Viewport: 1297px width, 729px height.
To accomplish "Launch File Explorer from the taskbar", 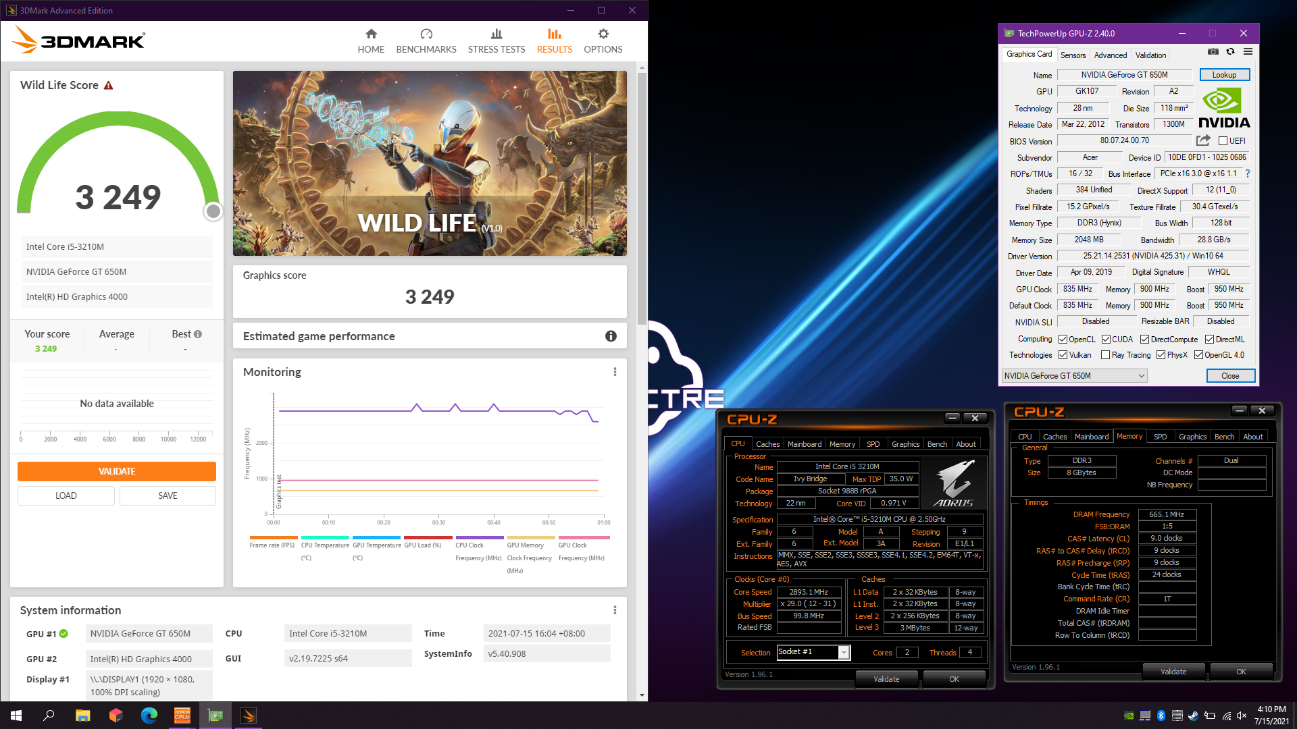I will click(x=82, y=715).
